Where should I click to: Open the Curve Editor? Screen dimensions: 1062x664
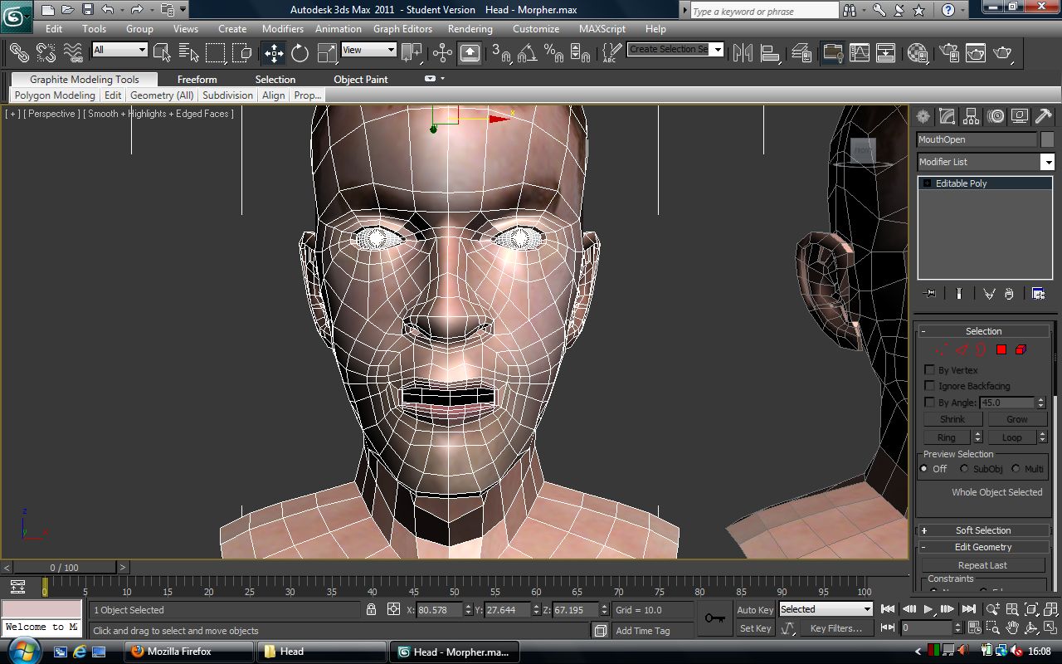[x=860, y=53]
